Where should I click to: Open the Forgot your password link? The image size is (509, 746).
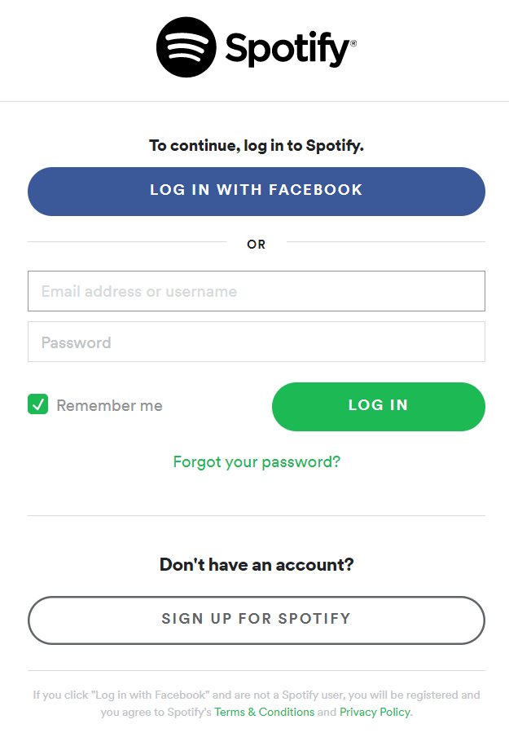click(x=257, y=462)
